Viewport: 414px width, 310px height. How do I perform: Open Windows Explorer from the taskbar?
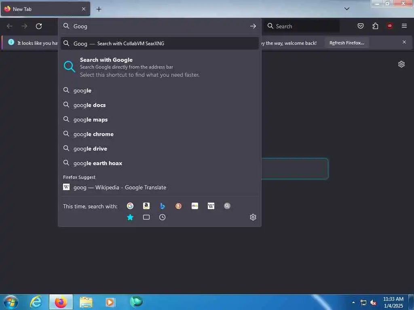coord(86,302)
